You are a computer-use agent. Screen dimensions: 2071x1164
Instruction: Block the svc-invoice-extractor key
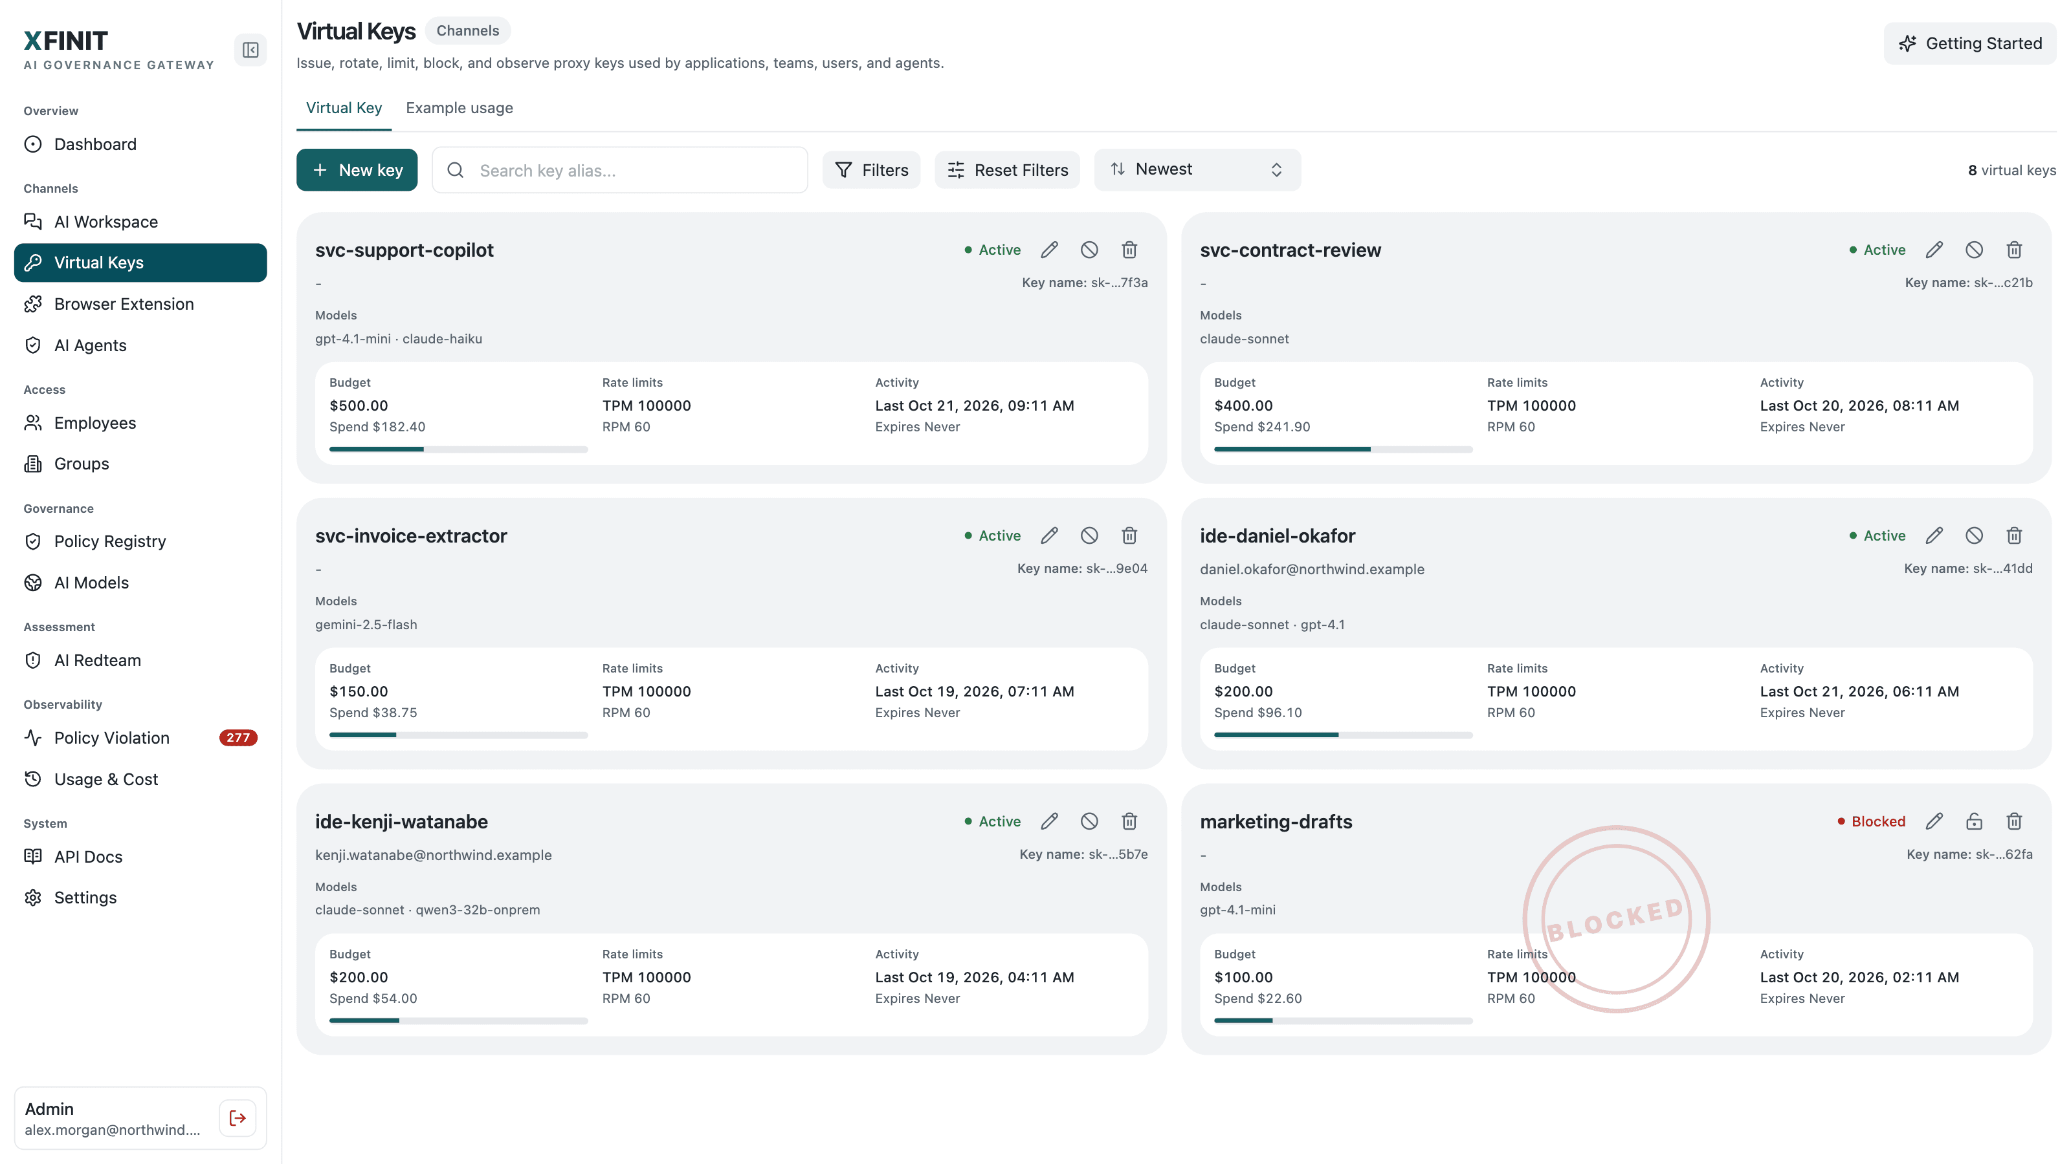point(1089,536)
